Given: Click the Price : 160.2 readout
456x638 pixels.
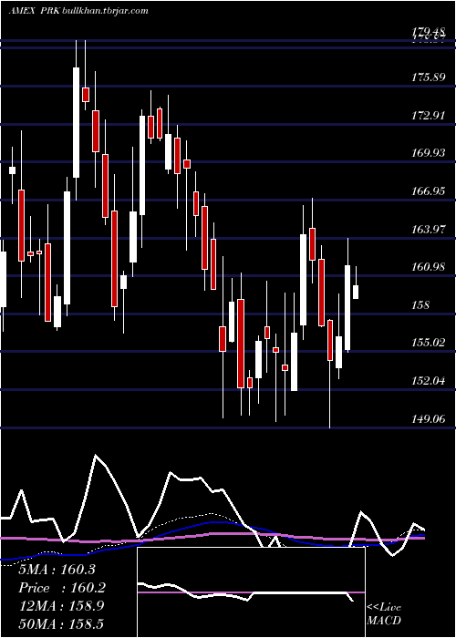Looking at the screenshot, I should 62,588.
